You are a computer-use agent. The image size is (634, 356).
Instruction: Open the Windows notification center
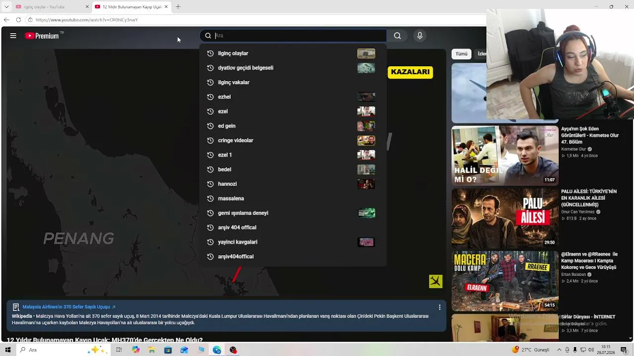624,350
